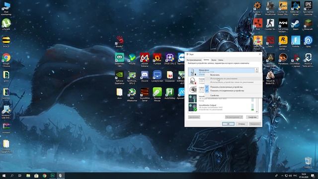Open File Explorer from the taskbar
318x179 pixels.
pos(28,176)
